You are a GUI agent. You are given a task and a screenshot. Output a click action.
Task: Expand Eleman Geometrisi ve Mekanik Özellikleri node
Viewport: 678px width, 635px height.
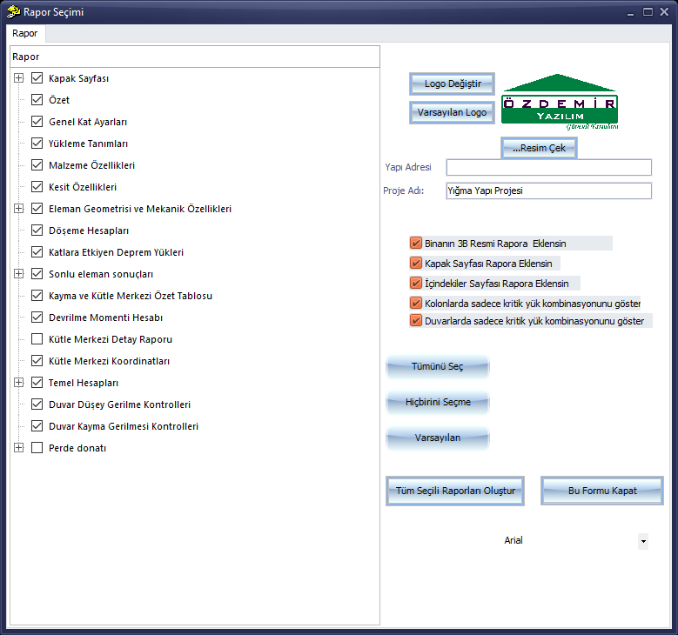pos(18,209)
